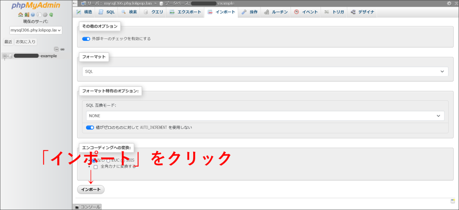Viewport: 459px width, 210px height.
Task: Open the エクスポート tab
Action: (x=185, y=12)
